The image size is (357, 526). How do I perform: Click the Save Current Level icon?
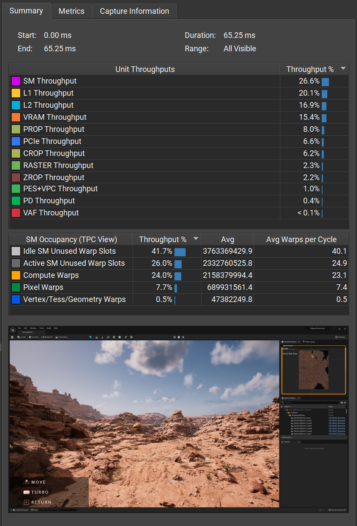pos(12,337)
